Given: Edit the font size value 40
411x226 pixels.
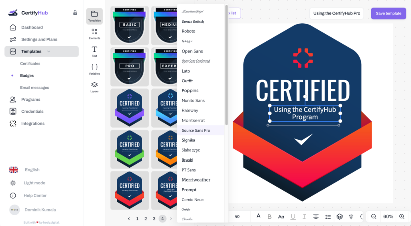Looking at the screenshot, I should pos(237,216).
